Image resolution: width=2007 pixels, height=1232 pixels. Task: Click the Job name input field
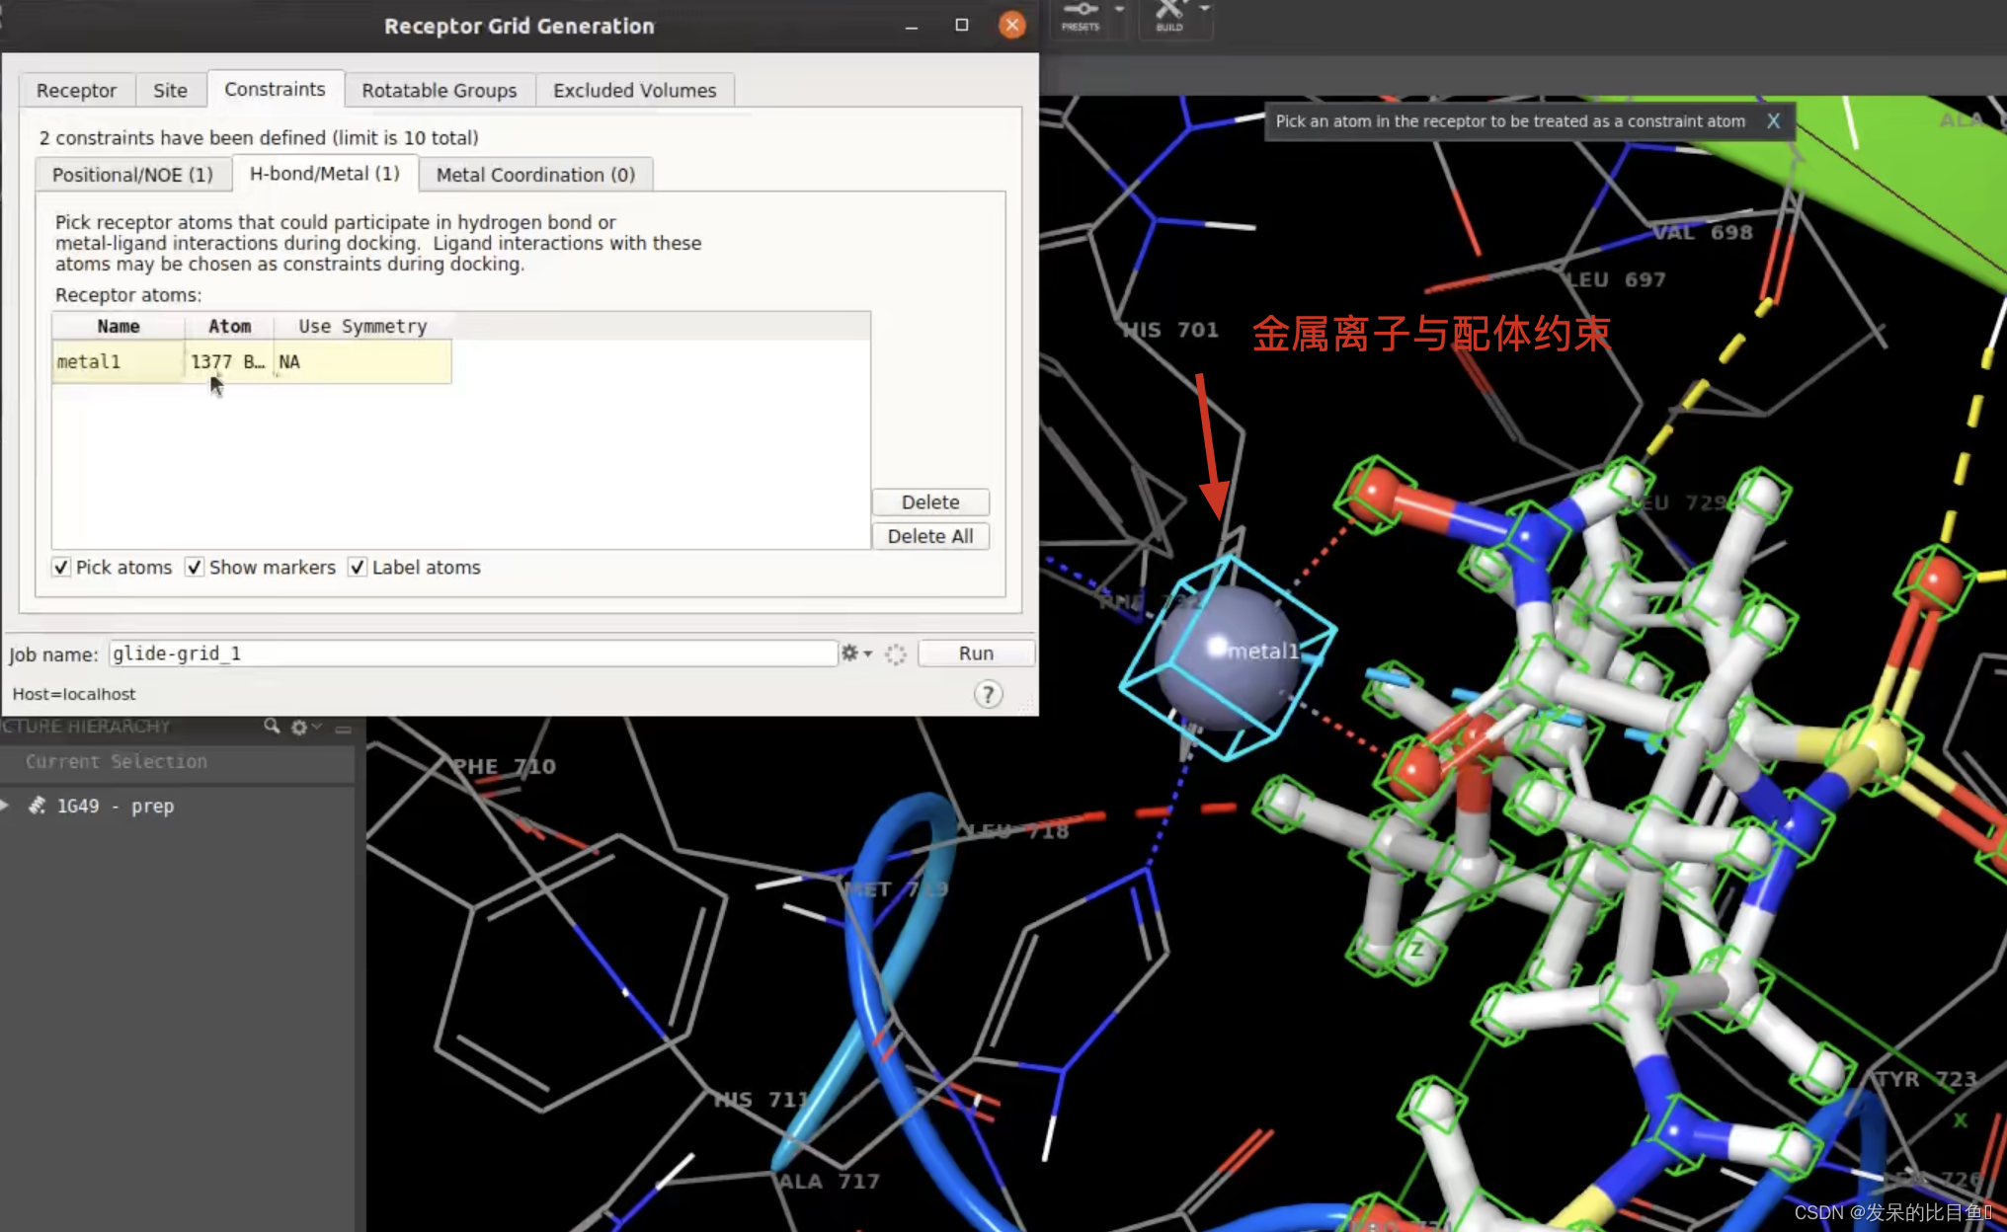472,654
